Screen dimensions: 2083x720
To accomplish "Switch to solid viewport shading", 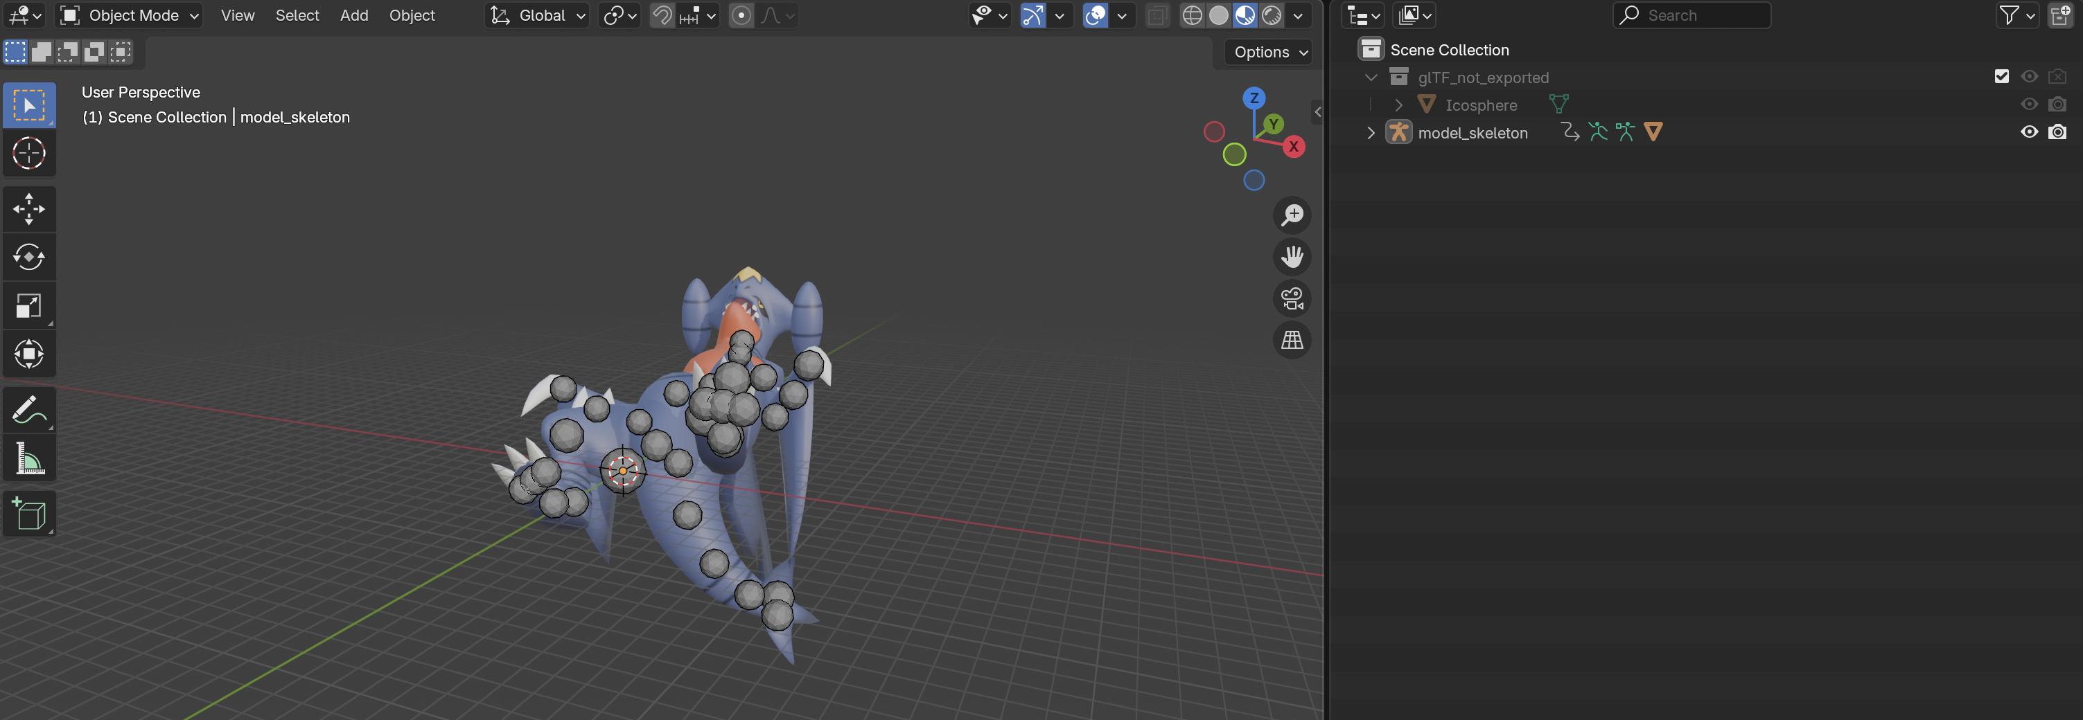I will tap(1219, 15).
